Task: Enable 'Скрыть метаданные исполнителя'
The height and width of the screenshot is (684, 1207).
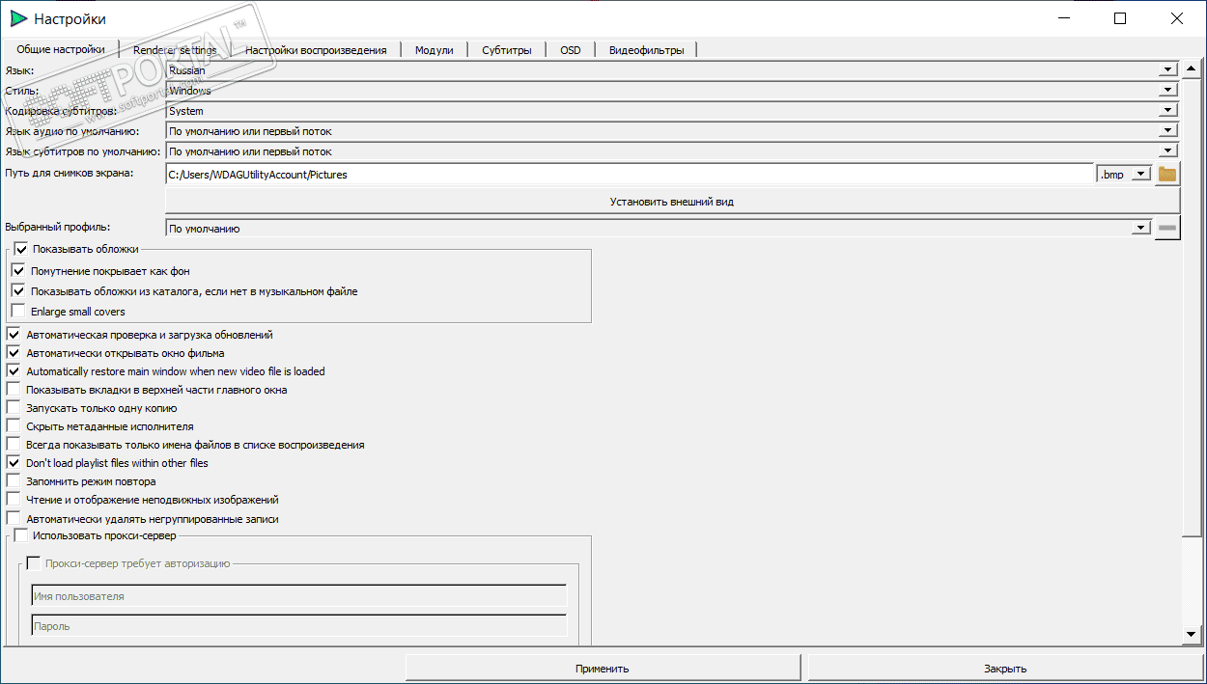Action: 14,426
